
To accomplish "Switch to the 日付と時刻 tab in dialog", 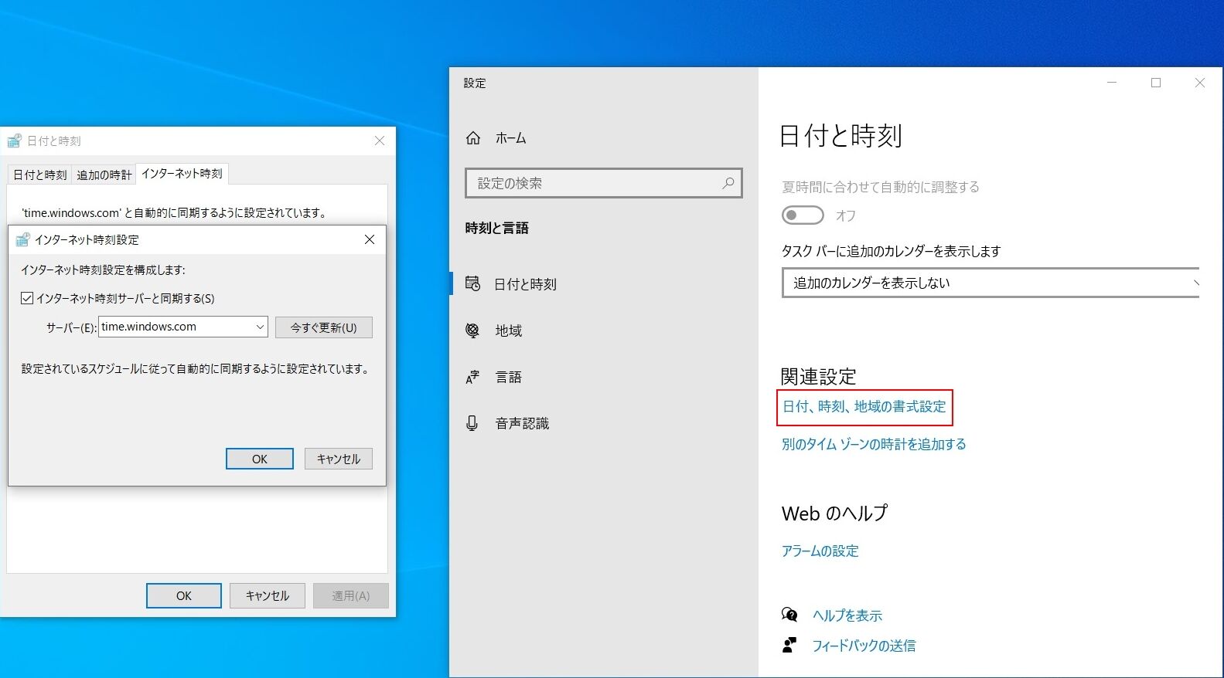I will (40, 175).
